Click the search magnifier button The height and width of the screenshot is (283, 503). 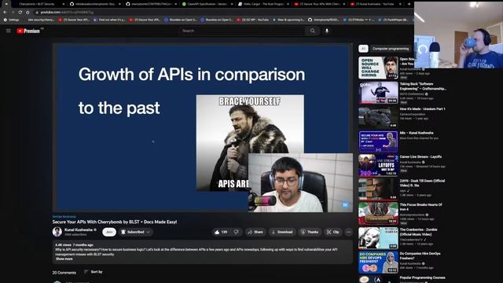pos(313,31)
